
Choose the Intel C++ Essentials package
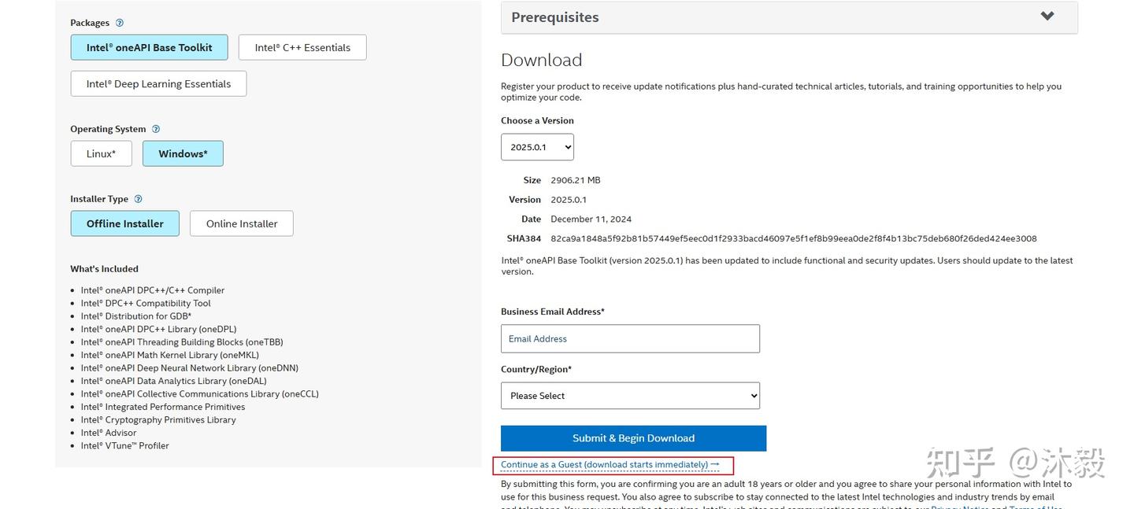click(302, 47)
